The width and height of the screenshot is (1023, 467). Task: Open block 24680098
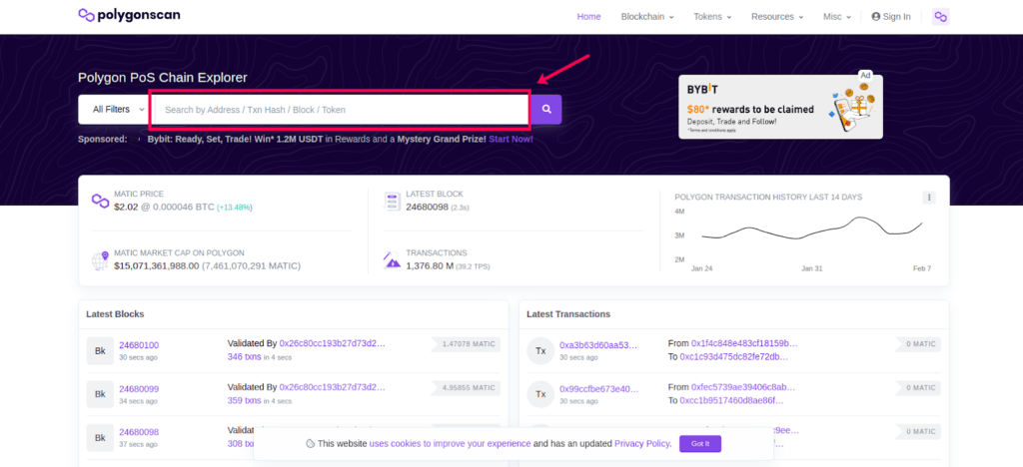[138, 432]
